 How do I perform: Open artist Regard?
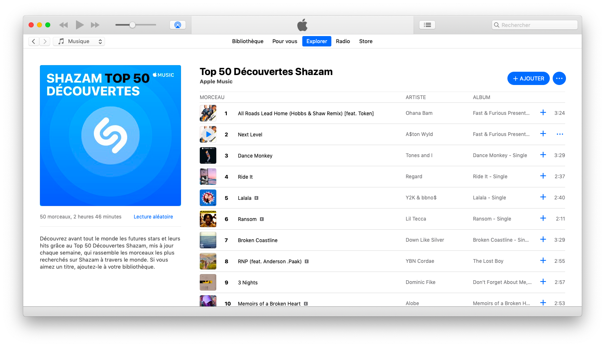414,177
